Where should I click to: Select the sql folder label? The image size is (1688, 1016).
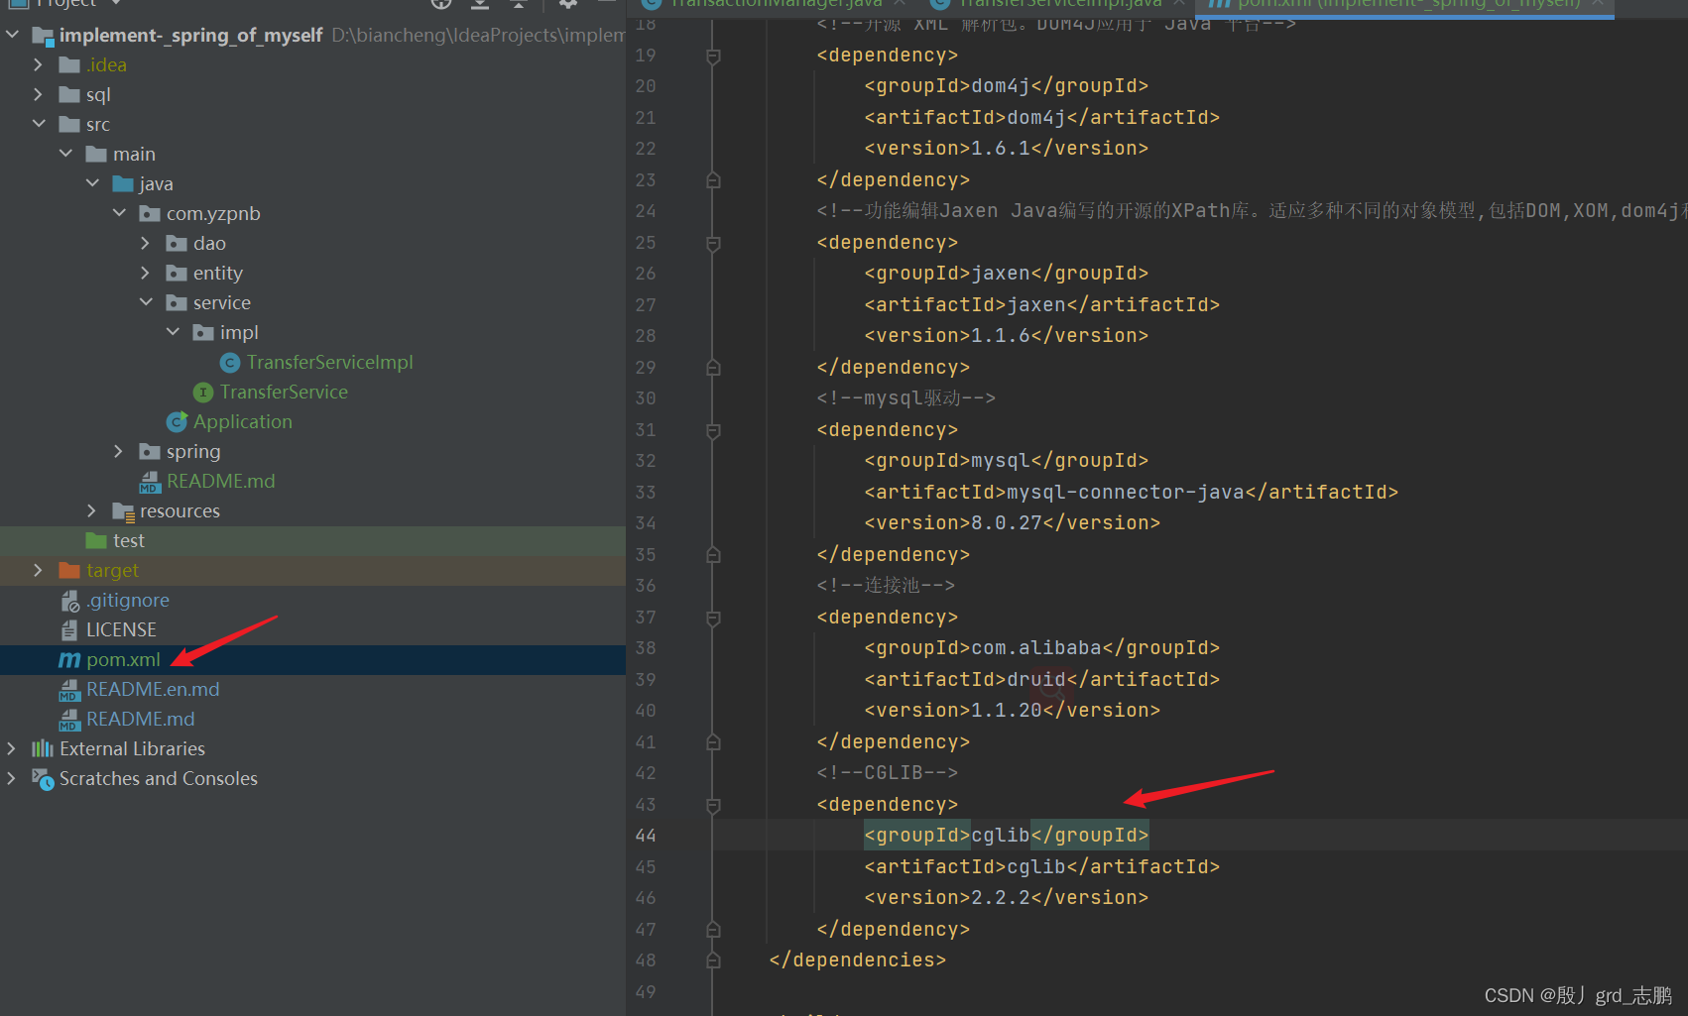98,95
